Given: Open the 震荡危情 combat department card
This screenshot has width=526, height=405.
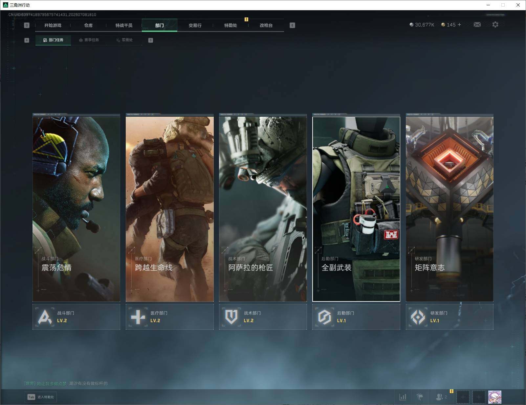Looking at the screenshot, I should (76, 209).
